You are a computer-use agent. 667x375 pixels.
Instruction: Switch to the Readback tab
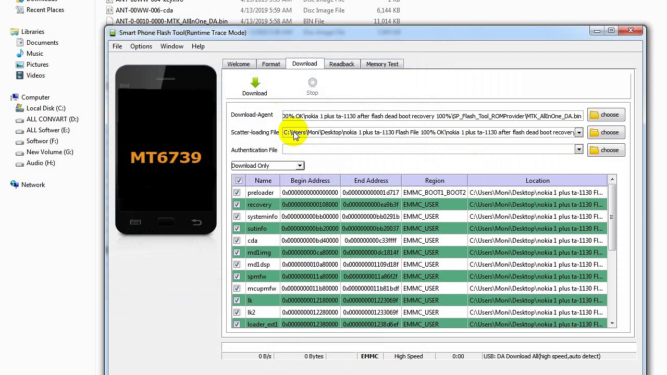click(342, 64)
